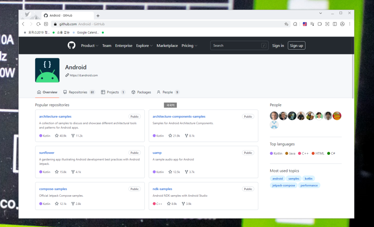
Task: Open the ndk-samples repository
Action: point(162,189)
